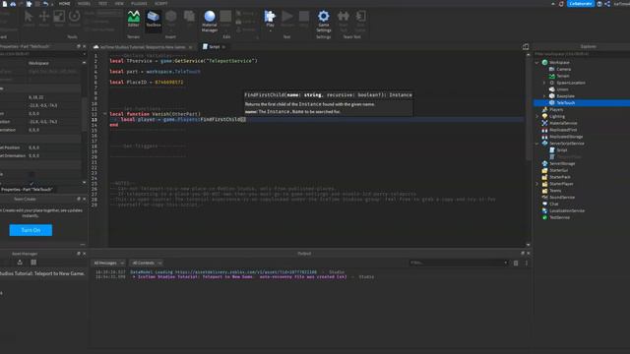Click the Rotate tool in ribbon
Viewport: 630px width, 354px height.
point(75,19)
